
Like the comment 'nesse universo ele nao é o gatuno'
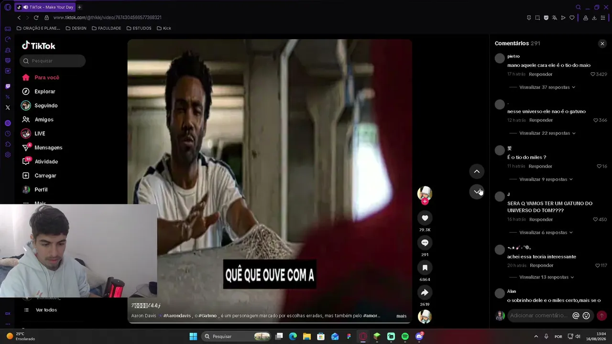(x=596, y=120)
